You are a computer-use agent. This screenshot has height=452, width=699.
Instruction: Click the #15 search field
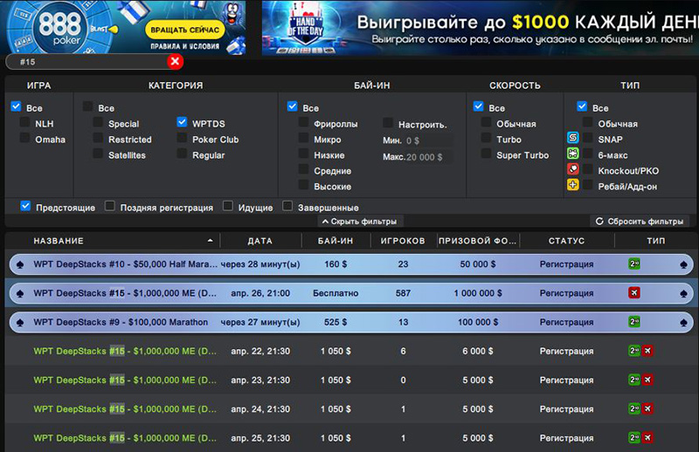point(87,62)
